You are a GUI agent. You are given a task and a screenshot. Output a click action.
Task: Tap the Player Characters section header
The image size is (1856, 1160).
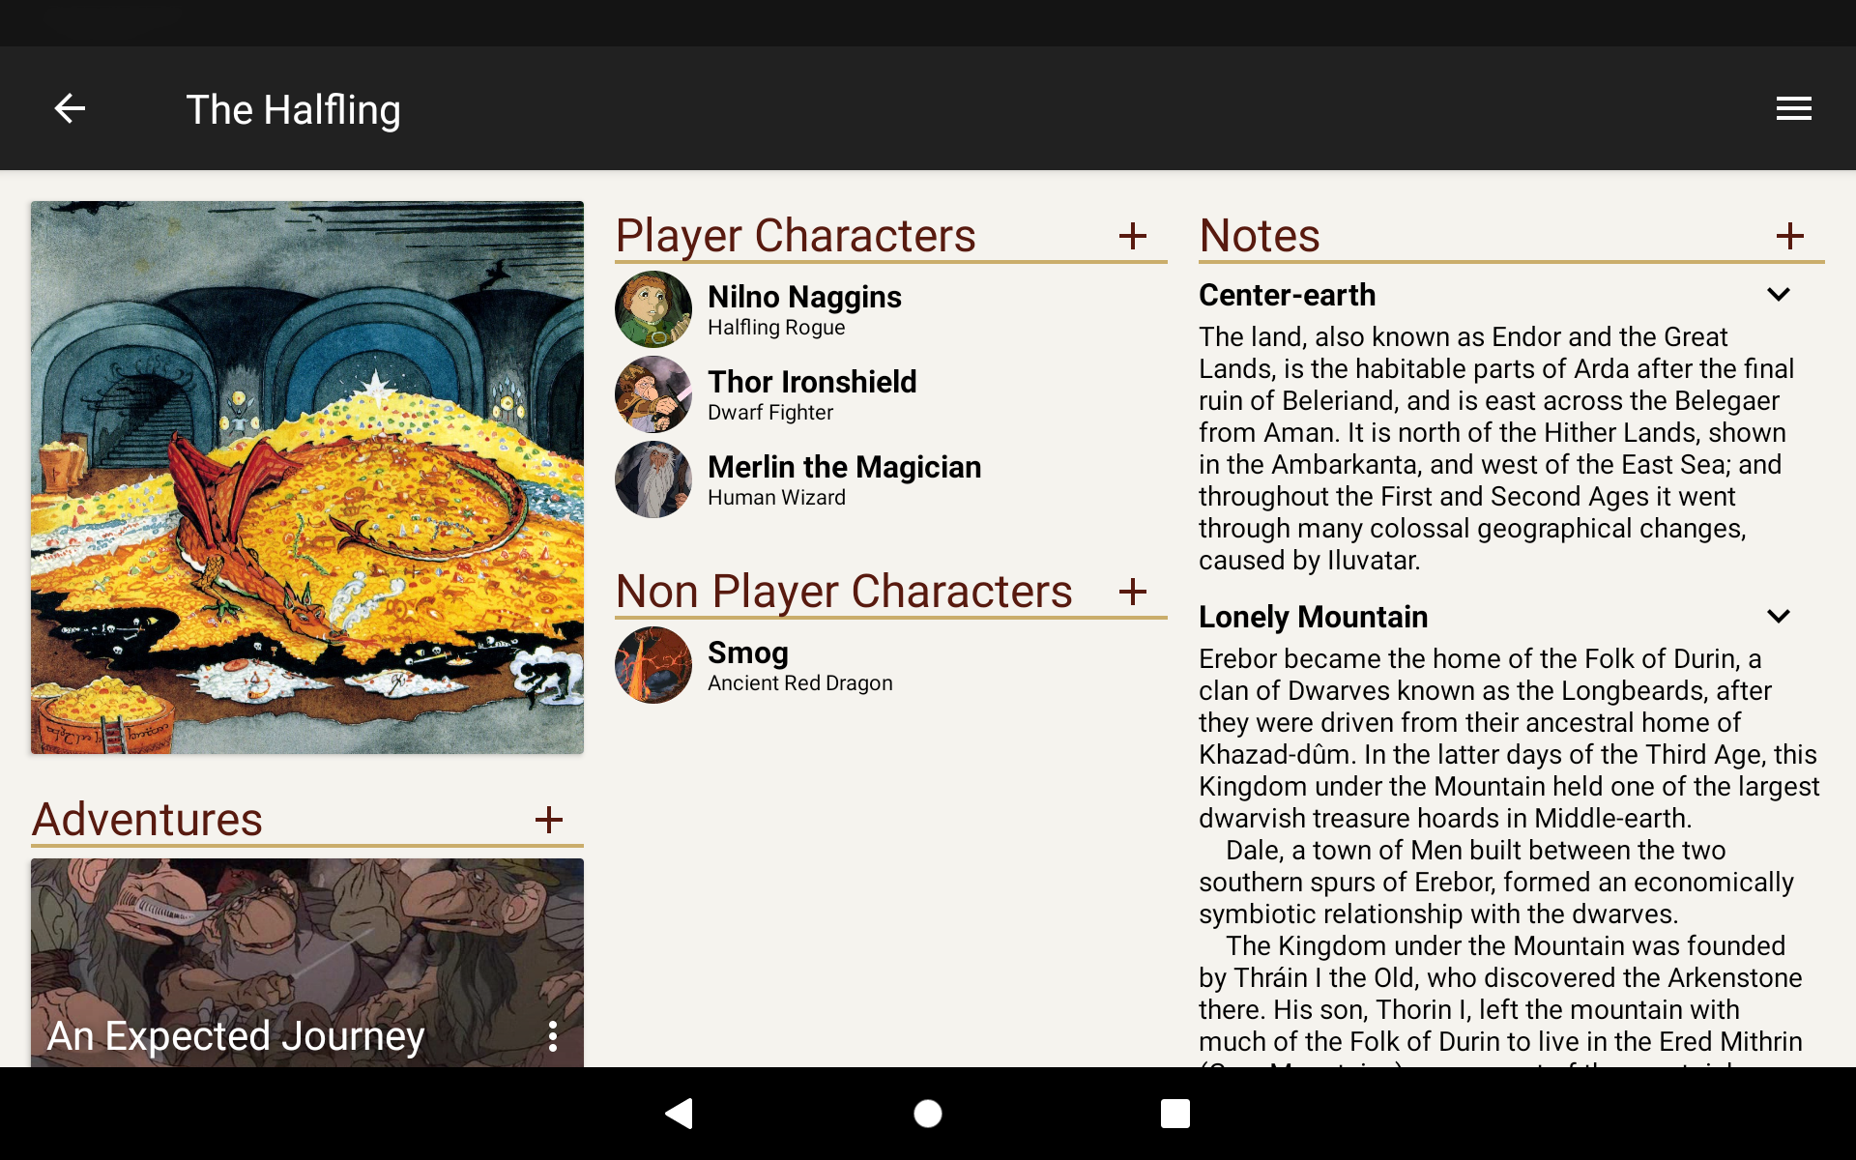point(796,235)
